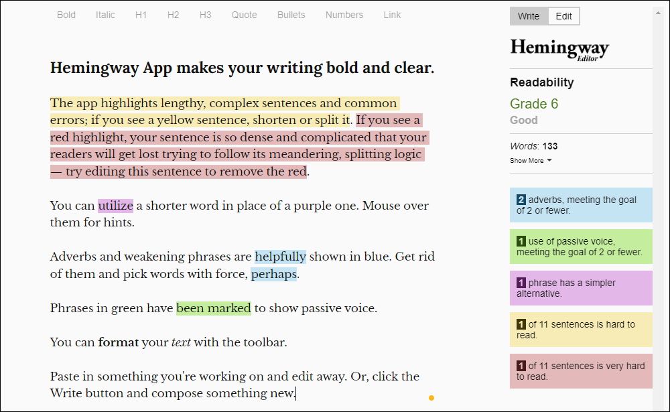
Task: Expand the Show More statistics dropdown
Action: tap(531, 161)
